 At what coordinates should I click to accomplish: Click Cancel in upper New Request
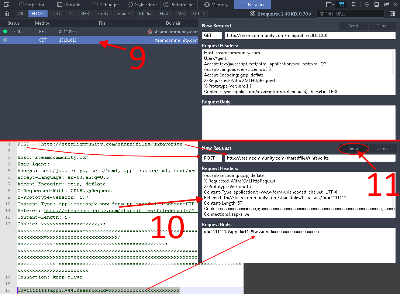(383, 26)
